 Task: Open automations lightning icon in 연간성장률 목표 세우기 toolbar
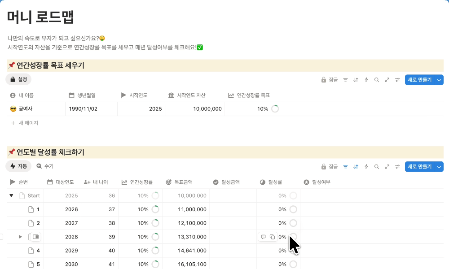click(366, 80)
